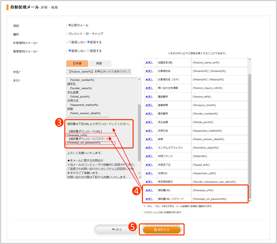
Task: Insert the 電話番号 placeholder
Action: coord(149,97)
